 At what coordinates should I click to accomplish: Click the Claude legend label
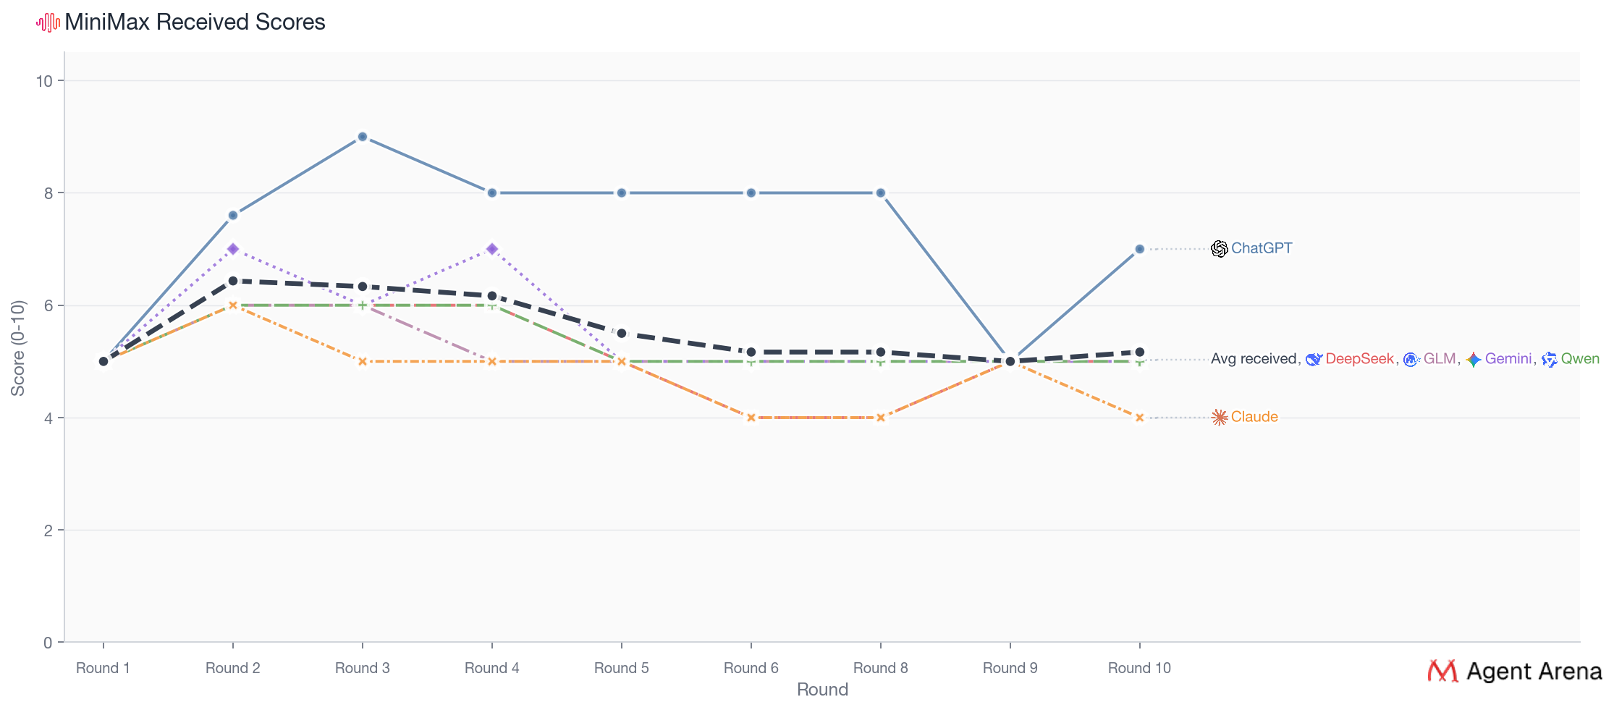[1254, 417]
